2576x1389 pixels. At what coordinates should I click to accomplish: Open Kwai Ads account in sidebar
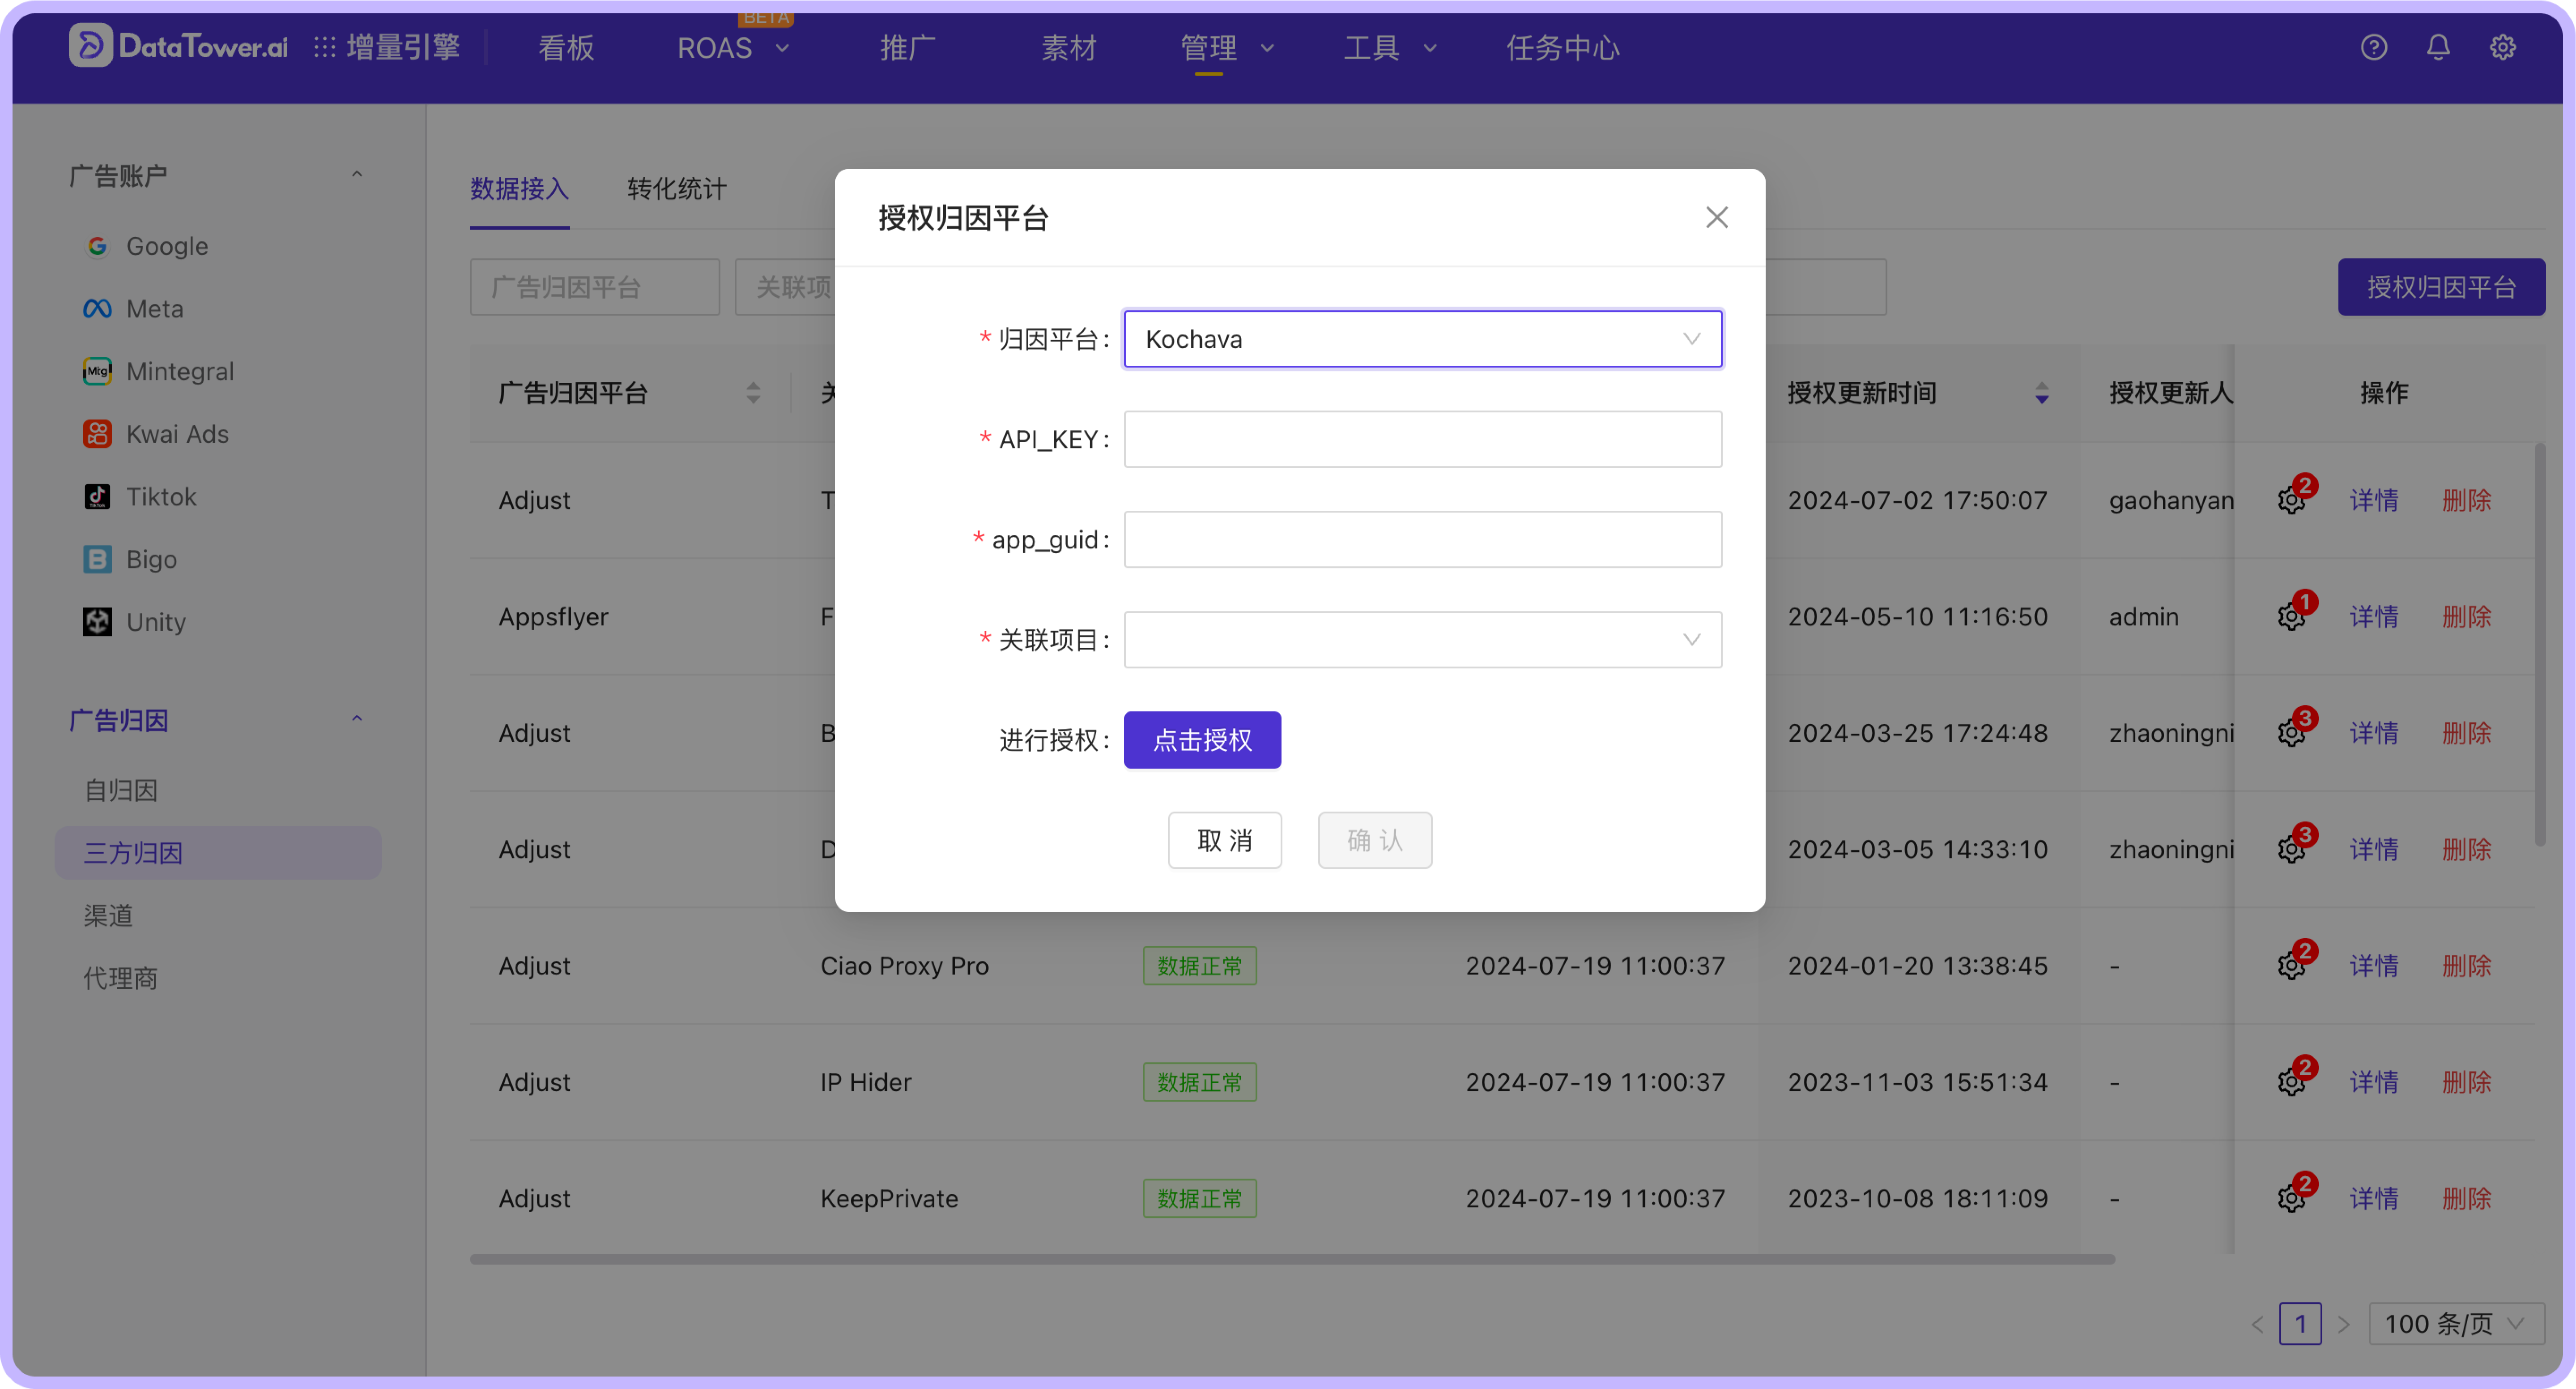coord(156,433)
